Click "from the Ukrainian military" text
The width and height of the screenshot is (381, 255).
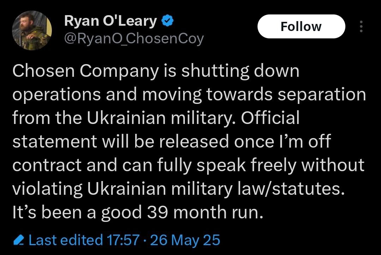point(124,118)
